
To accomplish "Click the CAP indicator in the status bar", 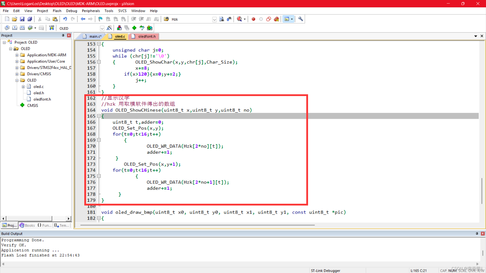I will 443,270.
